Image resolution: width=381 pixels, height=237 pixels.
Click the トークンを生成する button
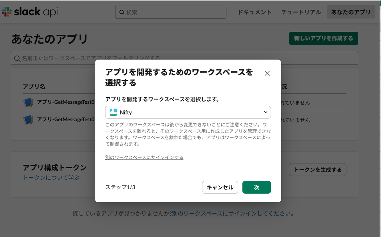pyautogui.click(x=318, y=169)
